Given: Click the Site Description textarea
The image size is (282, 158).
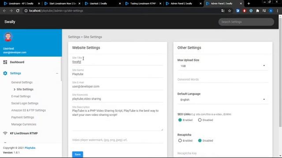Looking at the screenshot, I should coord(118,119).
